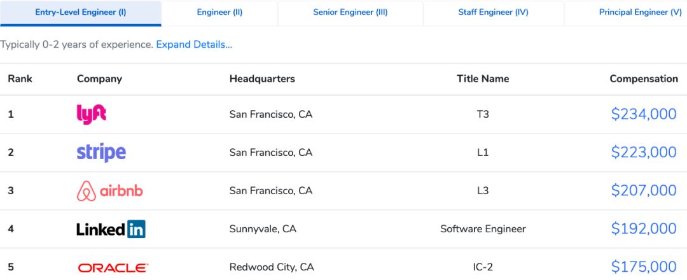Open Oracle's $175,000 compensation link
Screen dimensions: 687x280
(643, 267)
